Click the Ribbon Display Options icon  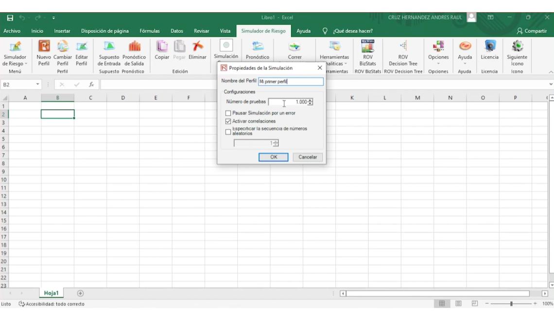pyautogui.click(x=490, y=17)
